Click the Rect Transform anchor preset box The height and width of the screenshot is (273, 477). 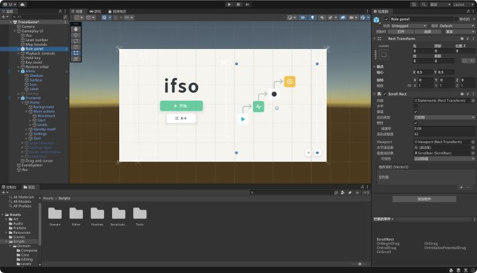[x=384, y=54]
